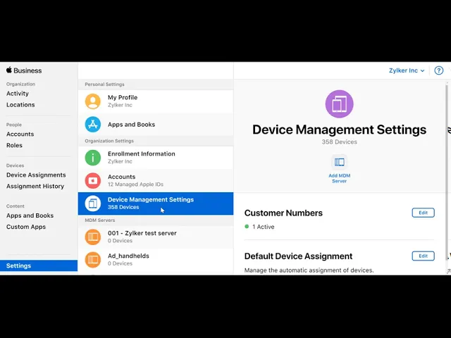Click the Add MDM Server icon
The image size is (451, 338).
(340, 162)
